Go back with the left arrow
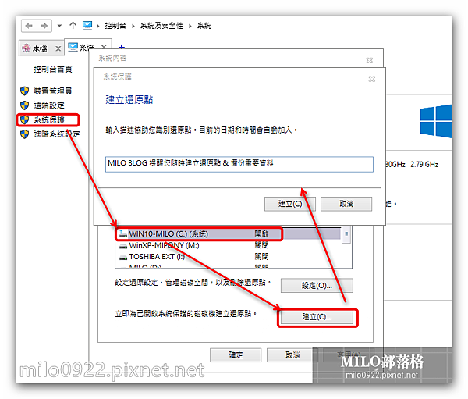Image resolution: width=468 pixels, height=399 pixels. coord(29,26)
